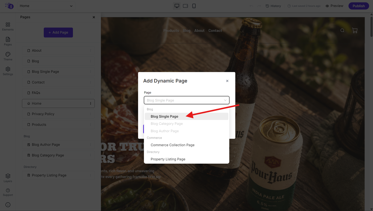Screen dimensions: 373x211
Task: Select the Blog Author Page tree item
Action: [58, 145]
